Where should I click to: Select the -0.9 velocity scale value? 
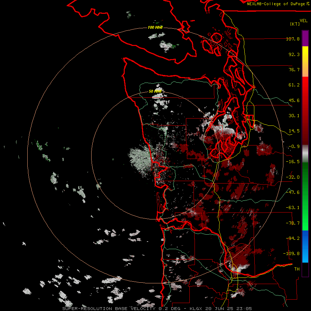(294, 147)
